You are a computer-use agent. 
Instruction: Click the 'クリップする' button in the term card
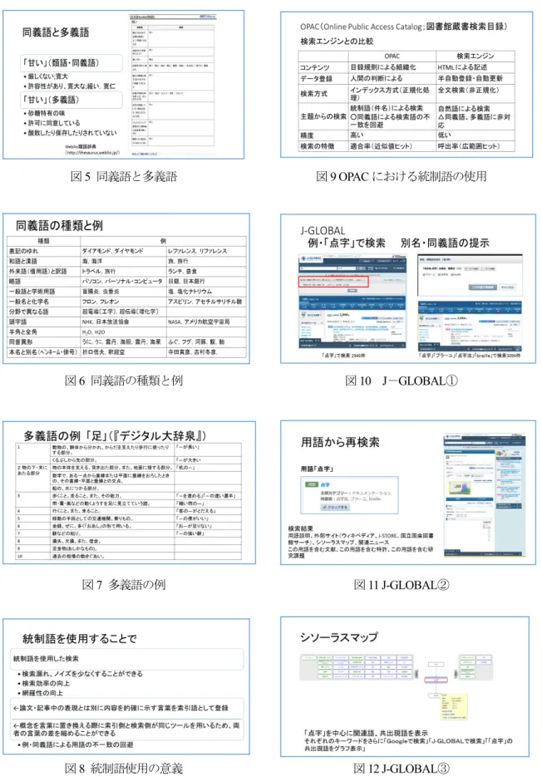pyautogui.click(x=335, y=507)
